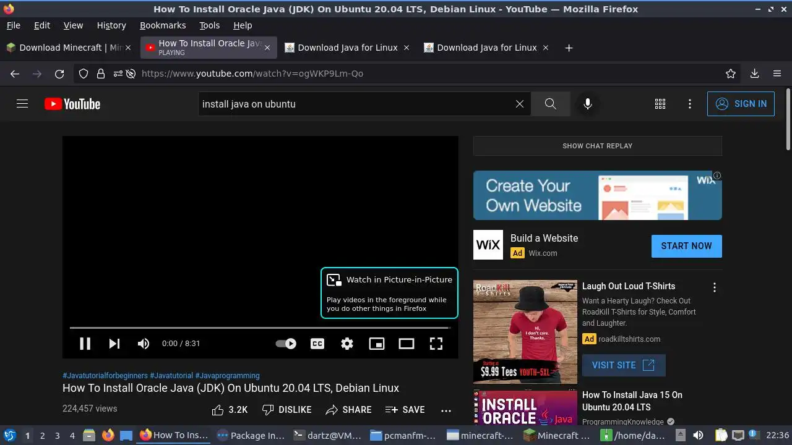Toggle theater mode

pos(407,344)
